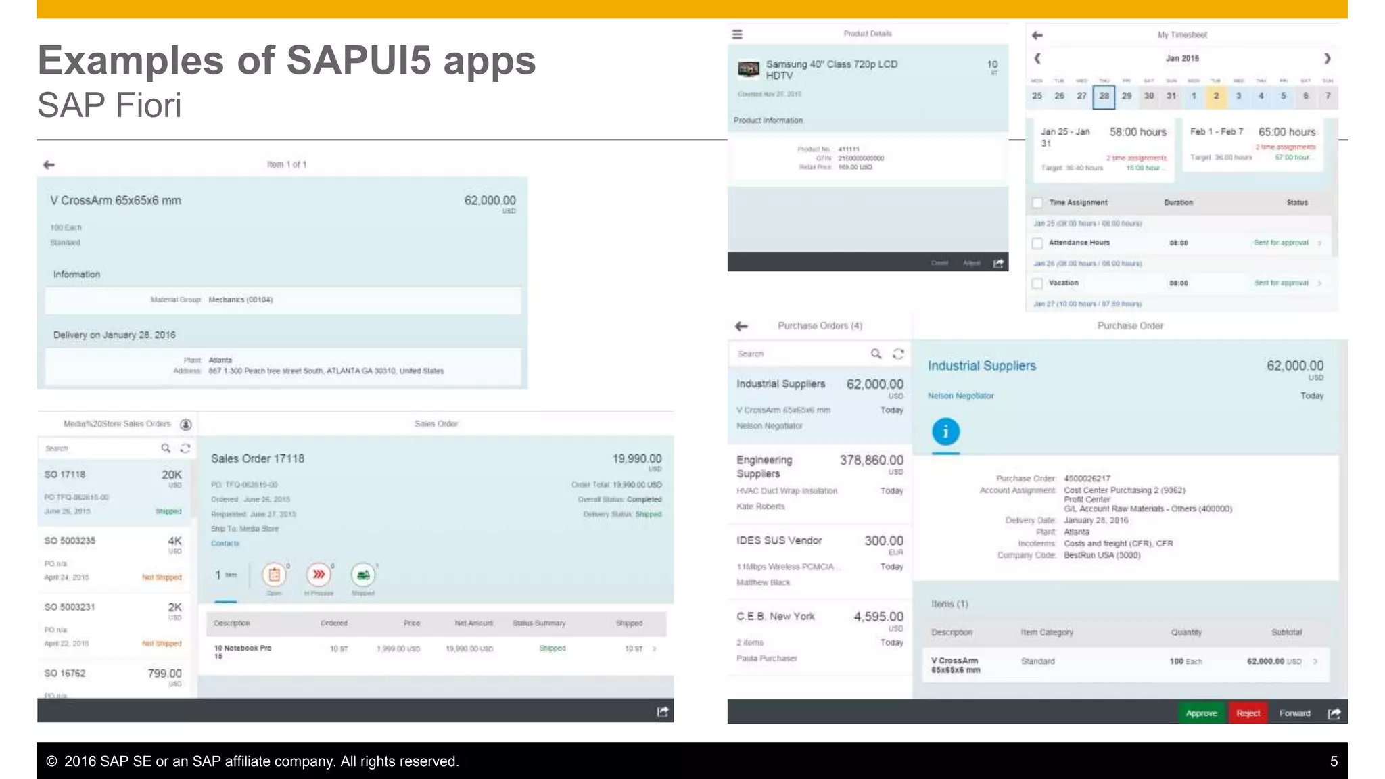Click '58:00 hours' weekly total

point(1137,132)
